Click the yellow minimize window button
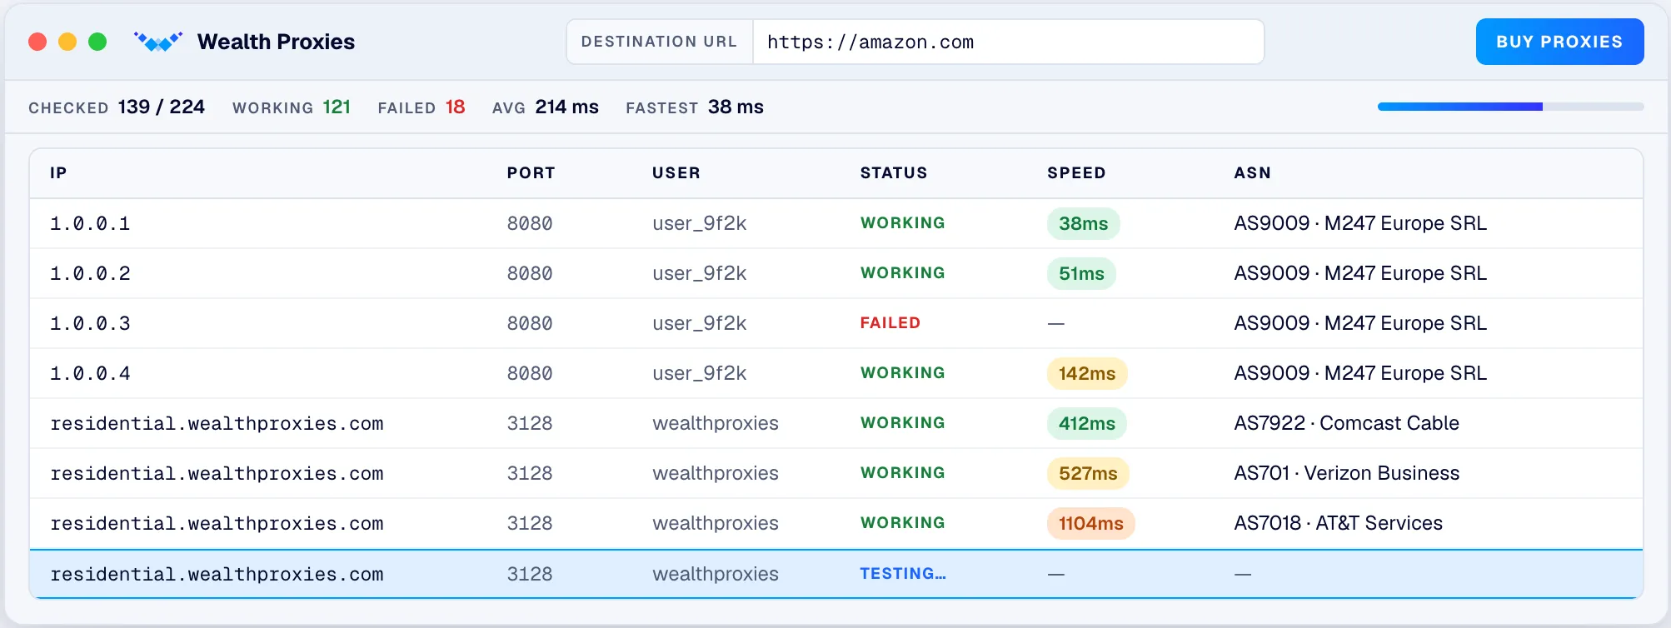This screenshot has width=1671, height=628. coord(67,42)
